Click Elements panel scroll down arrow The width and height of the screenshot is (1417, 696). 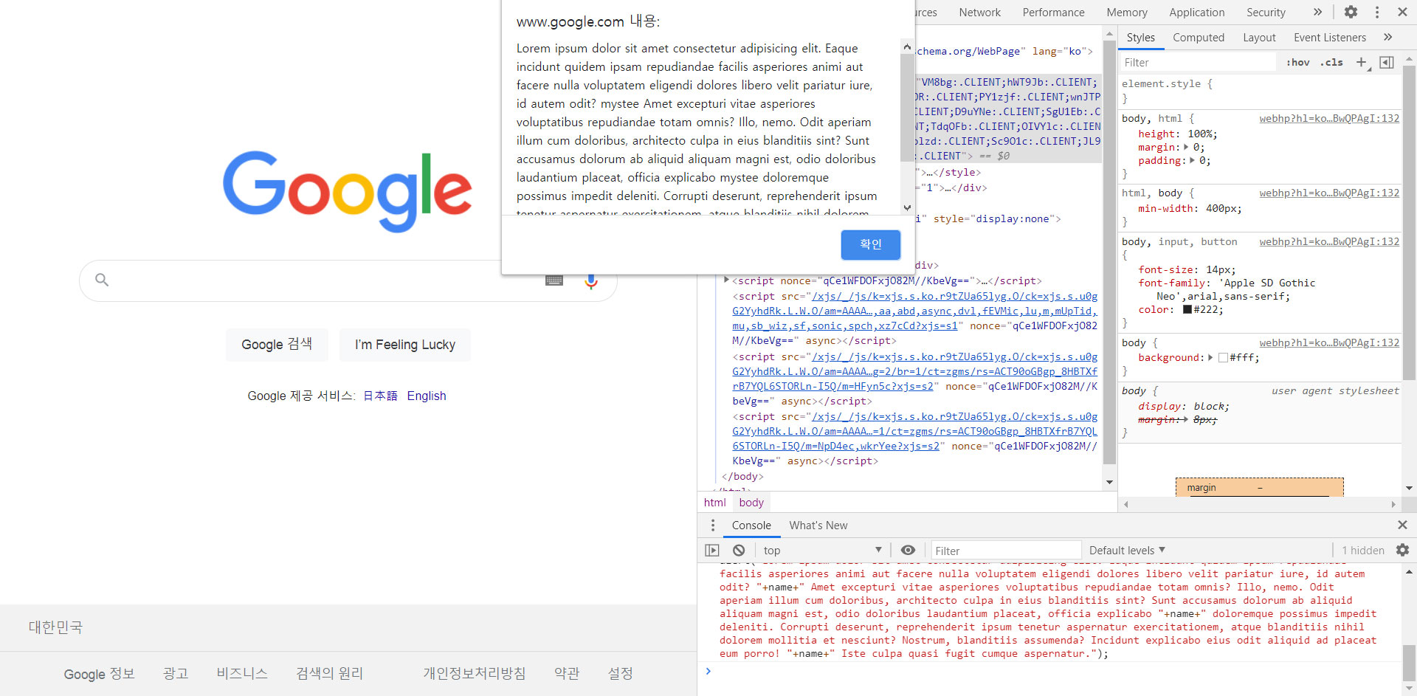point(1109,483)
